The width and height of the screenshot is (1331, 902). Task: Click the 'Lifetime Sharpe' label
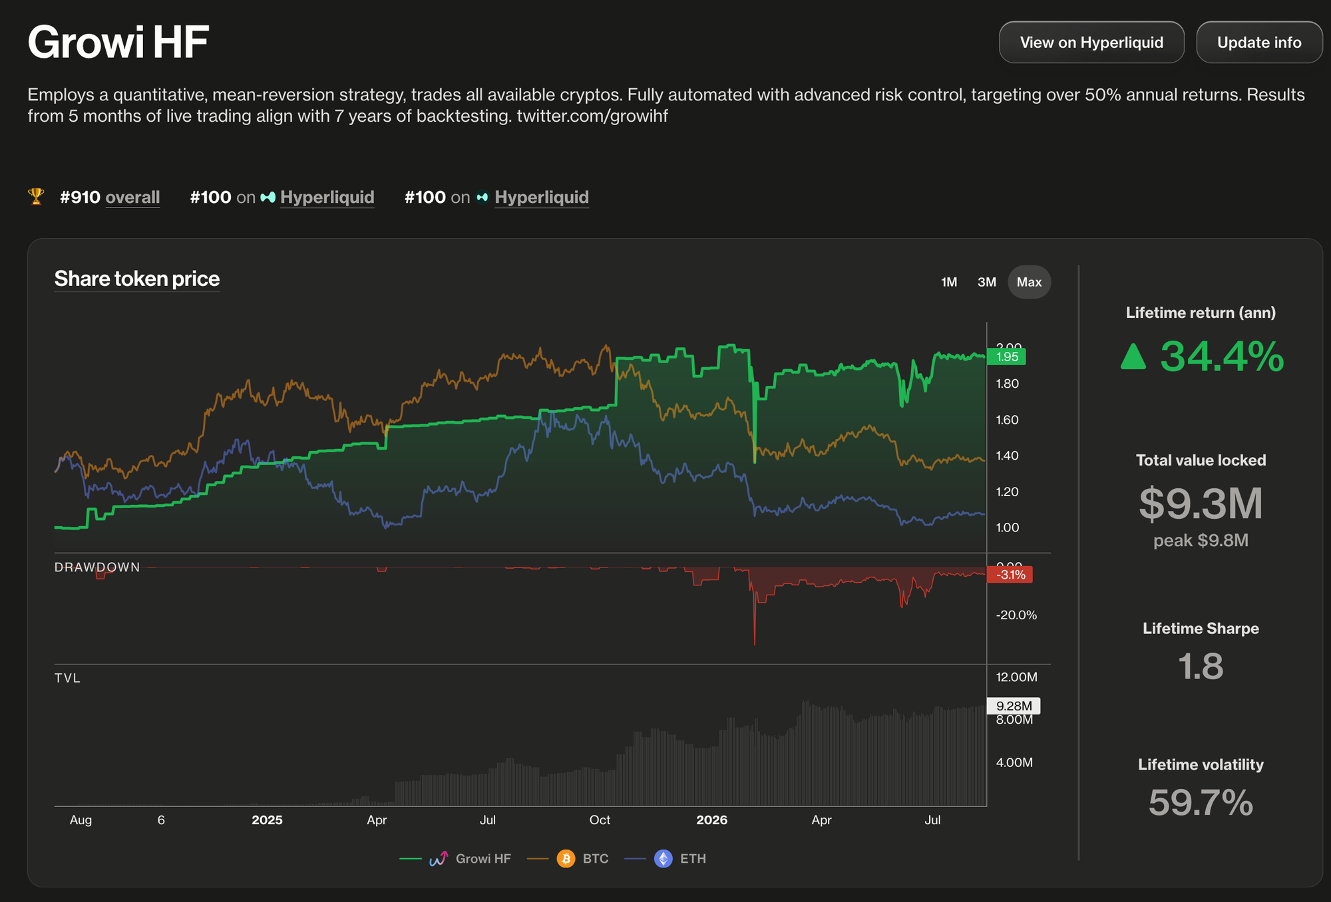click(1201, 629)
